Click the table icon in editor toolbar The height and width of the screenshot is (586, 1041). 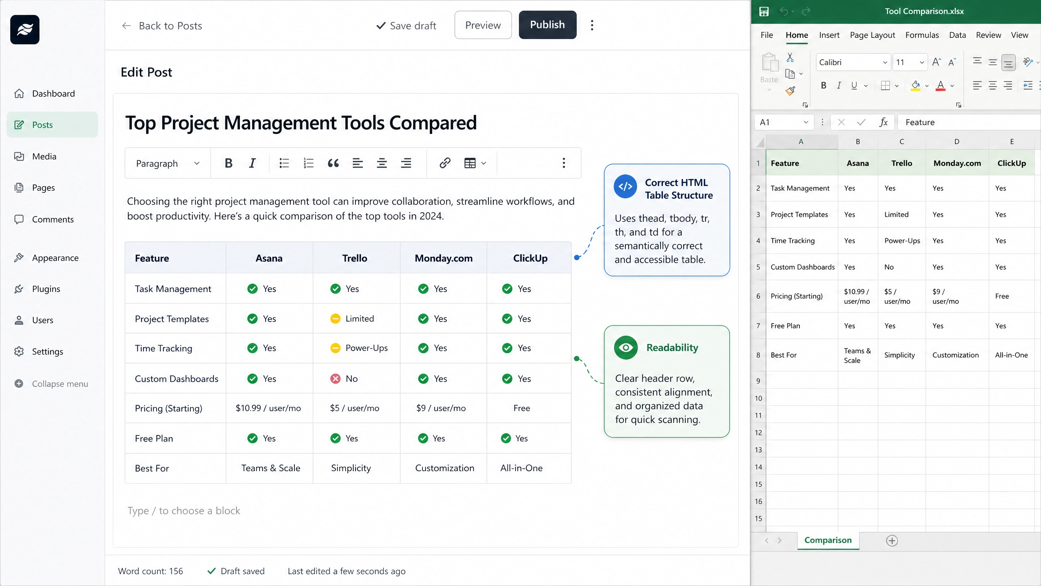pos(470,163)
